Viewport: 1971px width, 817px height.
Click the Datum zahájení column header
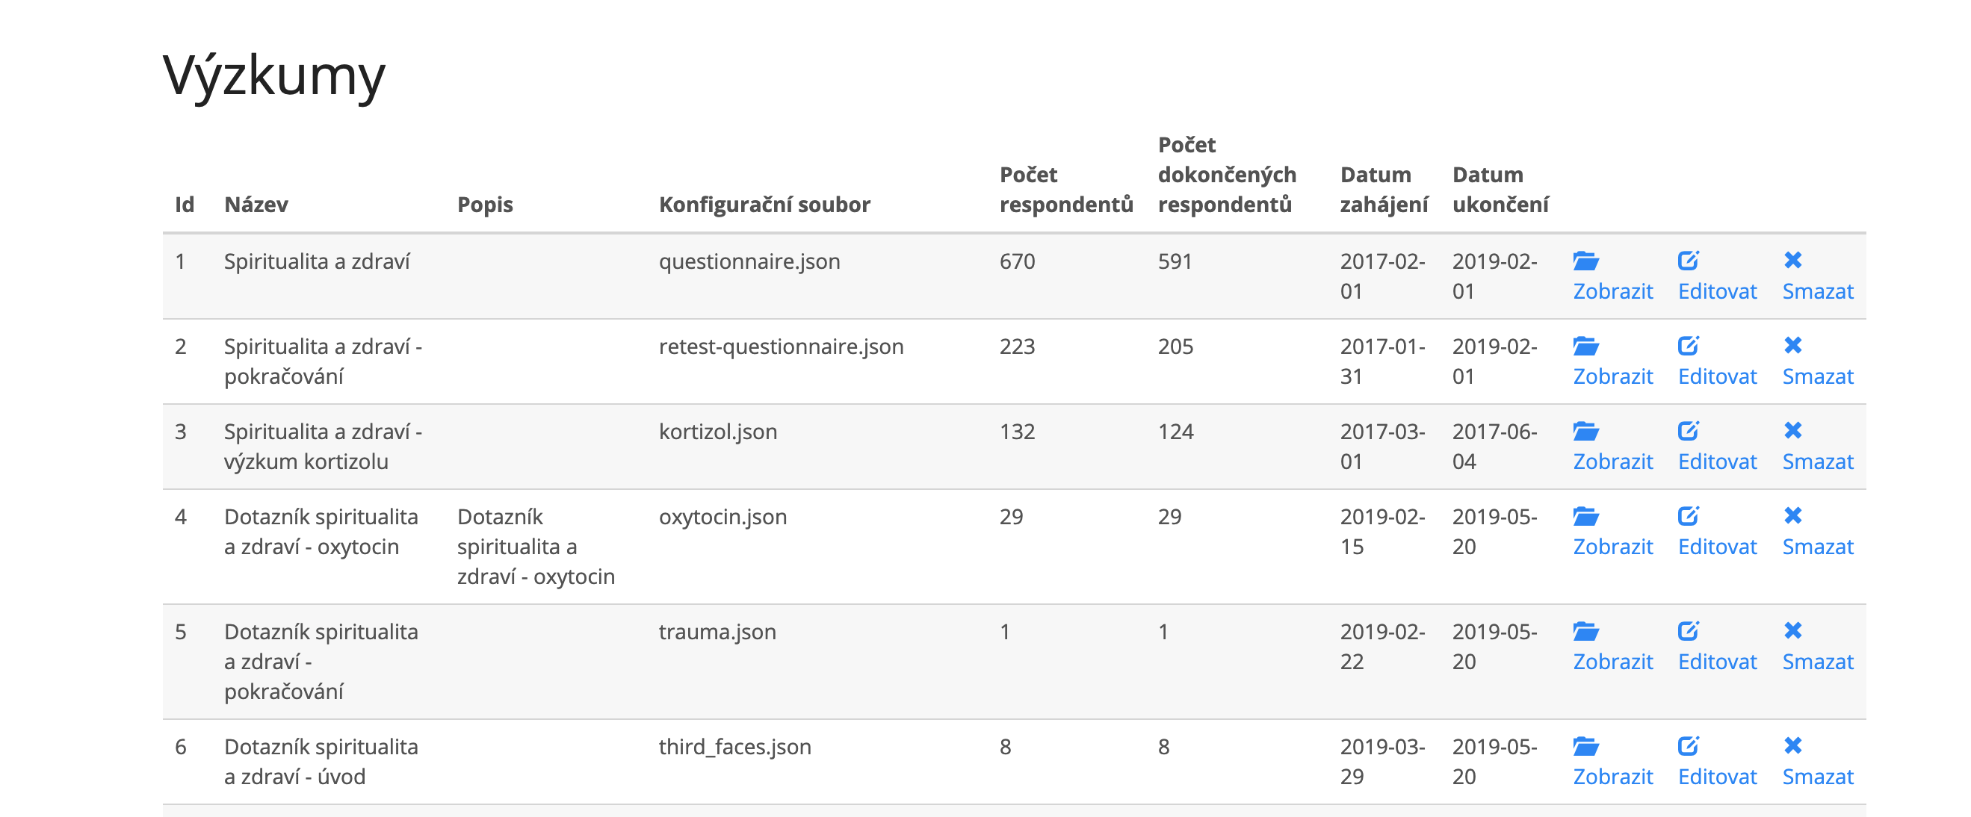click(1384, 190)
